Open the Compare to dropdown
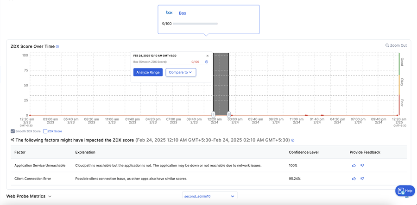Screen dimensions: 417x205 (181, 72)
